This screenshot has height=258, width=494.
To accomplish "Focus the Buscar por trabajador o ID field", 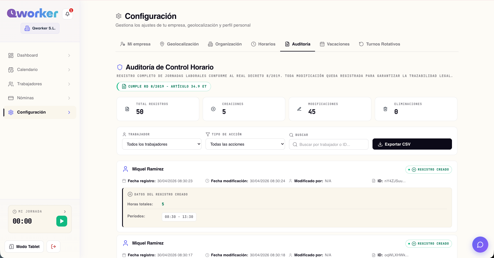I will 329,144.
